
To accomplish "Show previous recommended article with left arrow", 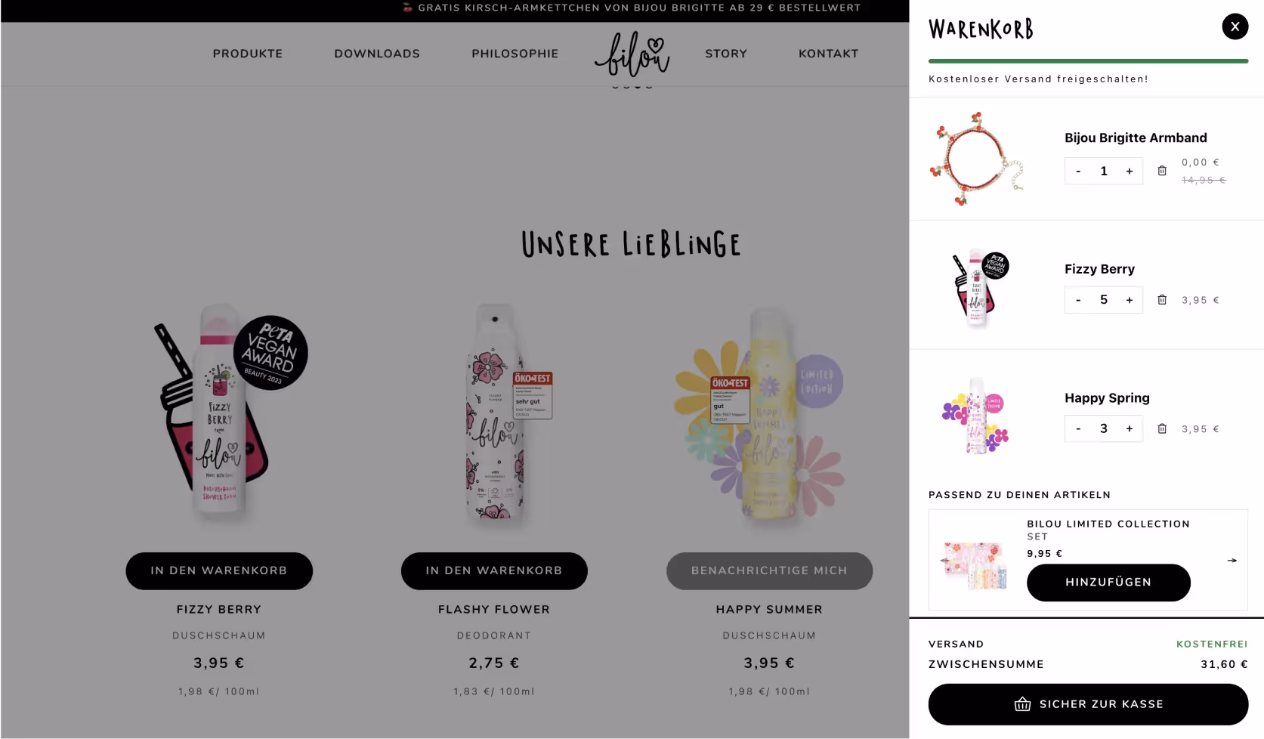I will 944,561.
